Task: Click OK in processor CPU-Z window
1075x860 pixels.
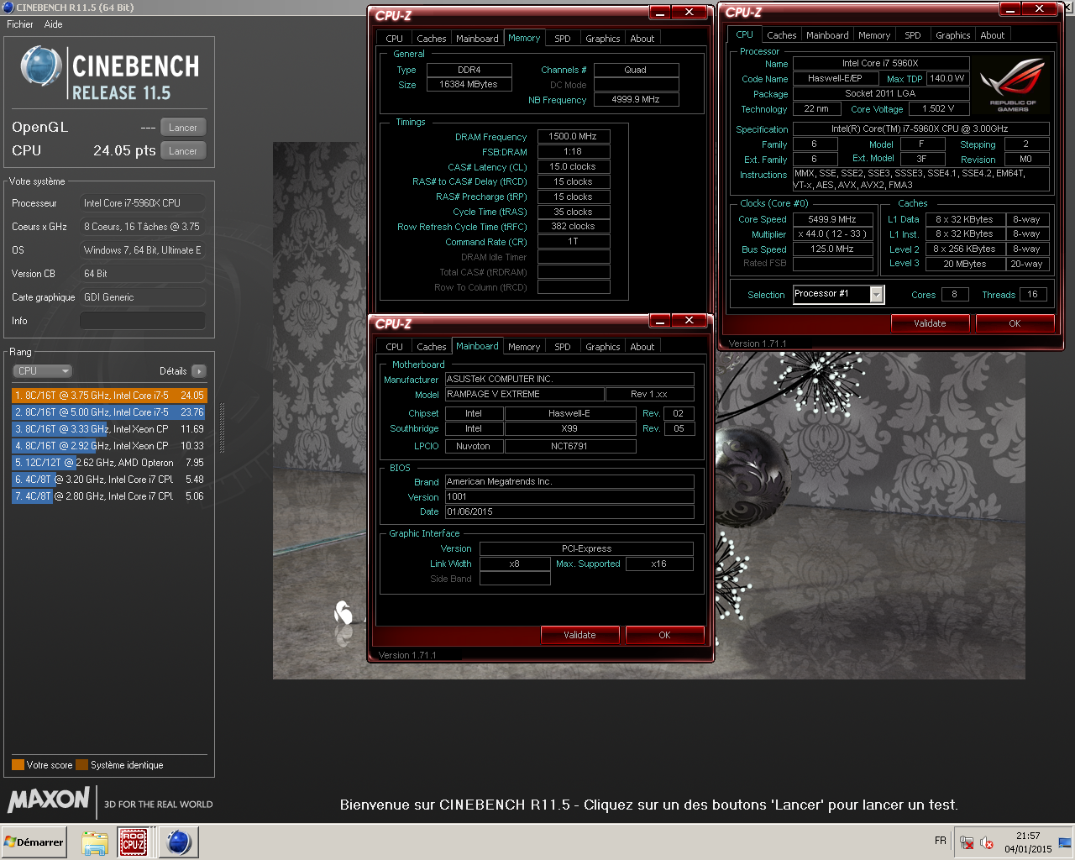Action: [x=1015, y=323]
